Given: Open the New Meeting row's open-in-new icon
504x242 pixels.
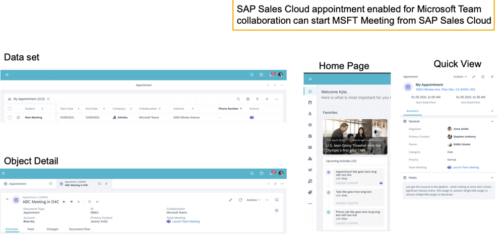Looking at the screenshot, I should click(x=18, y=117).
